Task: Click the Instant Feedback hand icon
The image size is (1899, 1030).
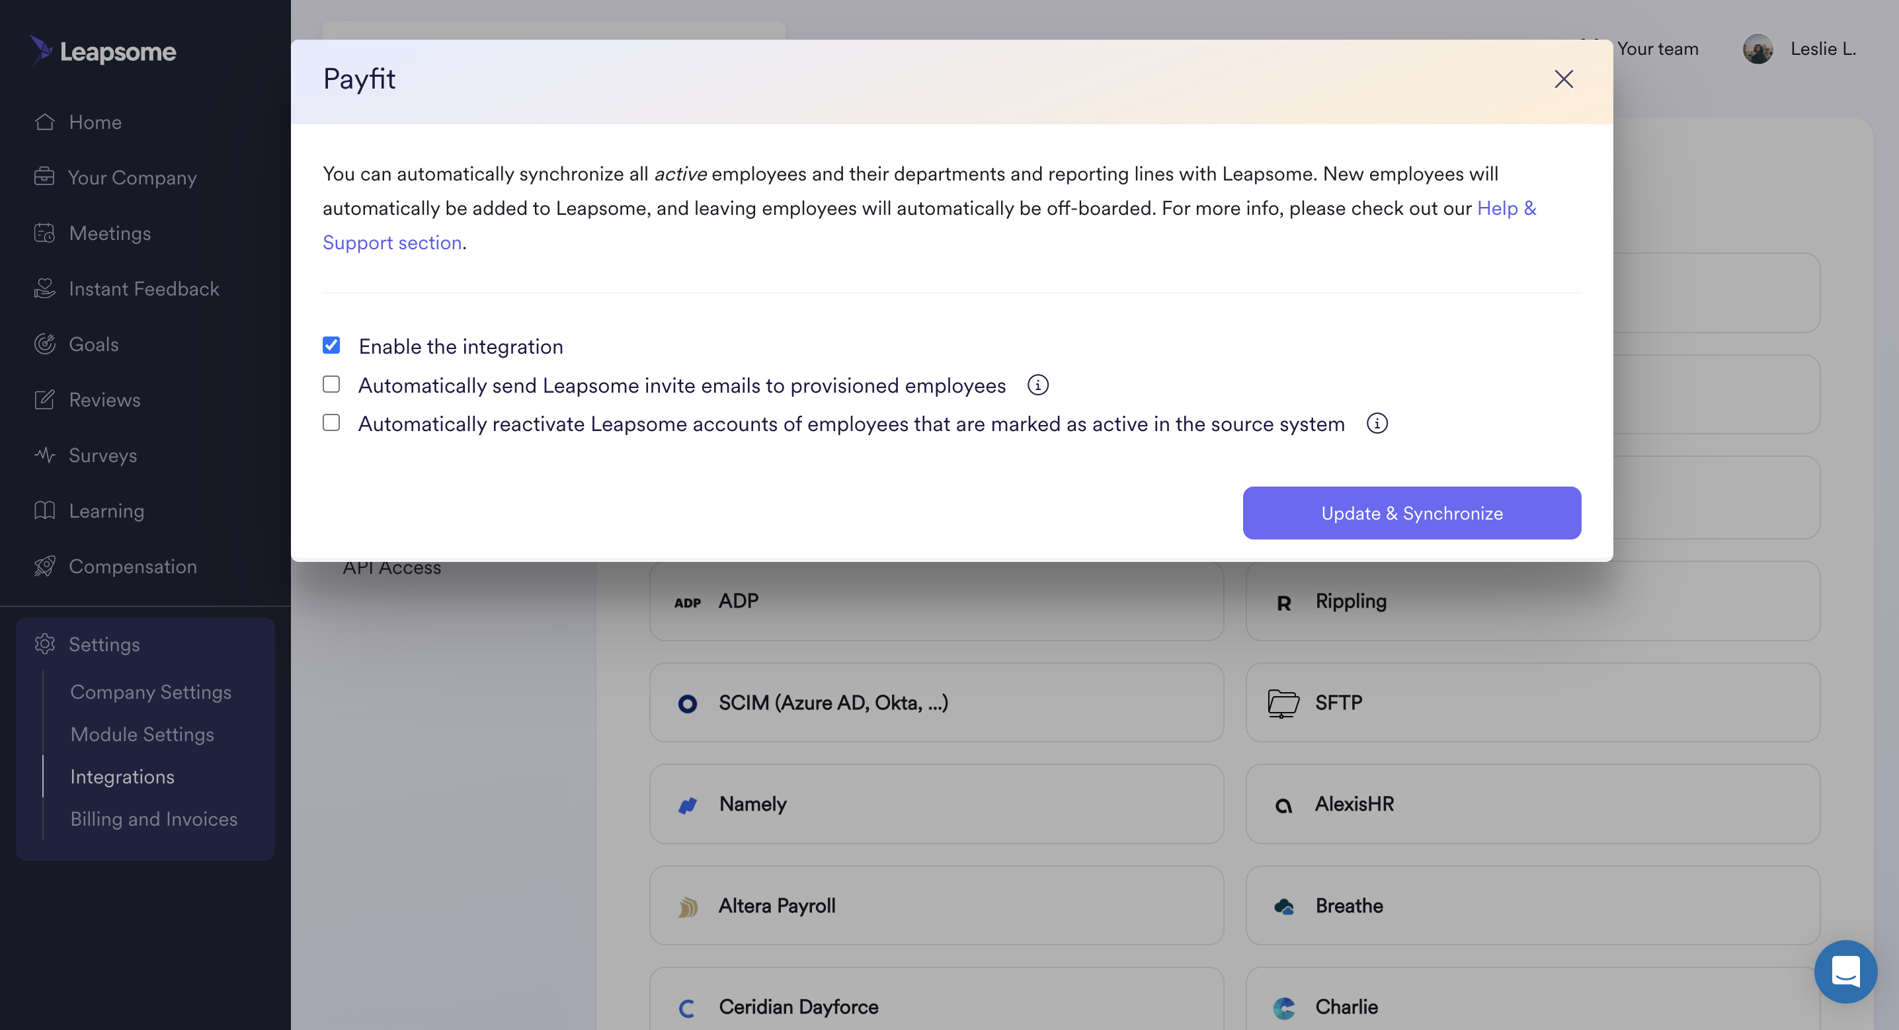Action: 44,288
